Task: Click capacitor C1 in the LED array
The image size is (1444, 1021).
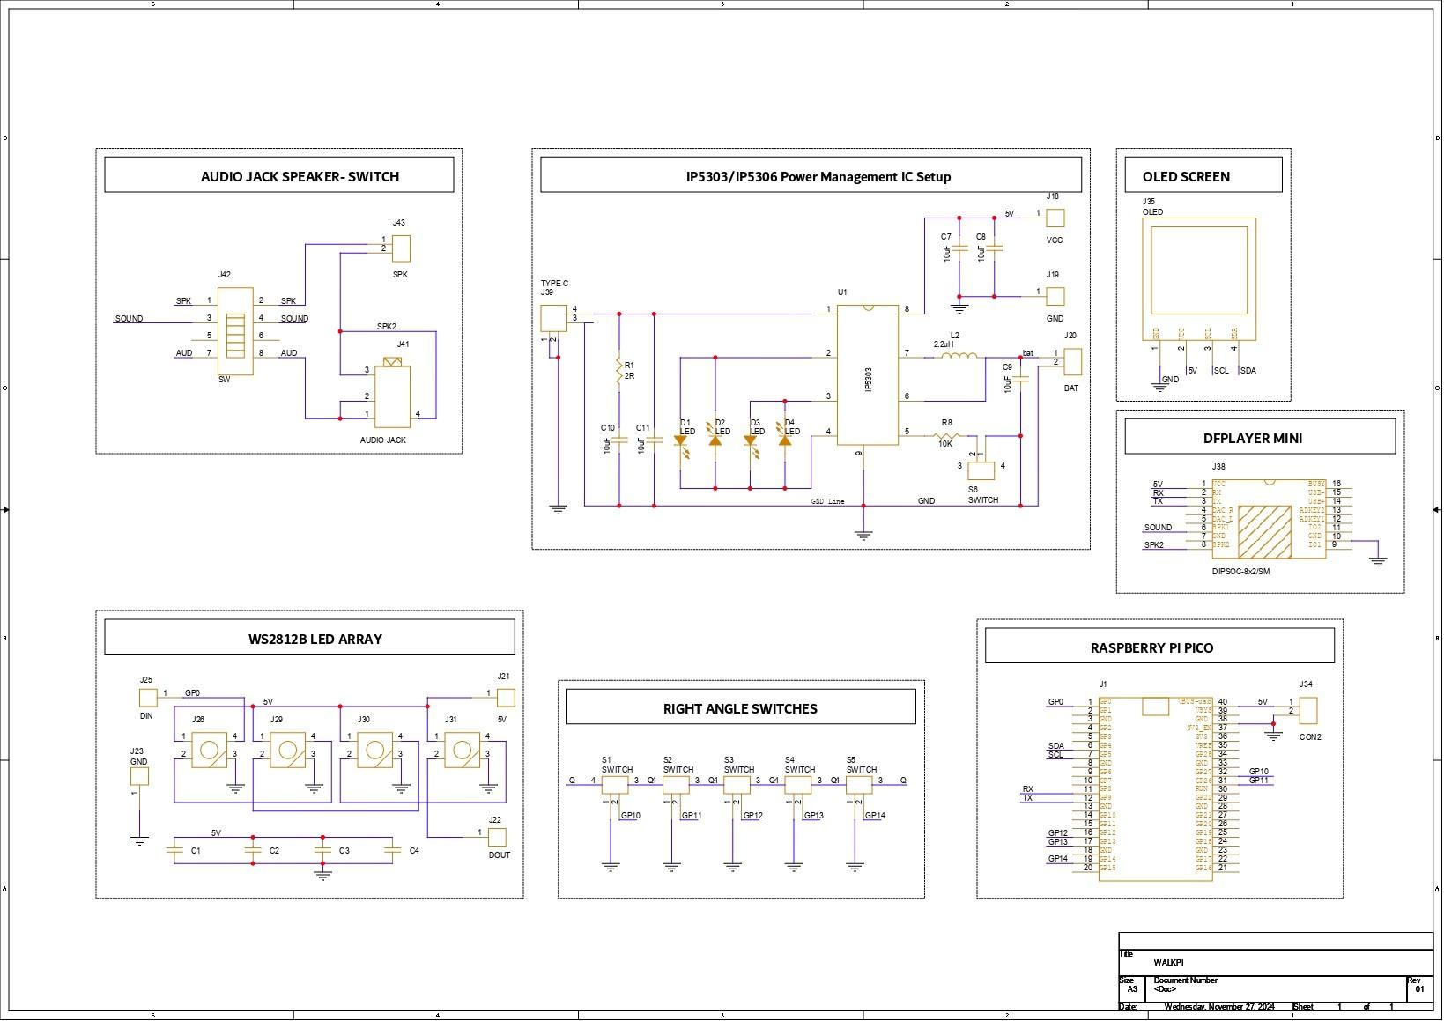Action: coord(174,850)
